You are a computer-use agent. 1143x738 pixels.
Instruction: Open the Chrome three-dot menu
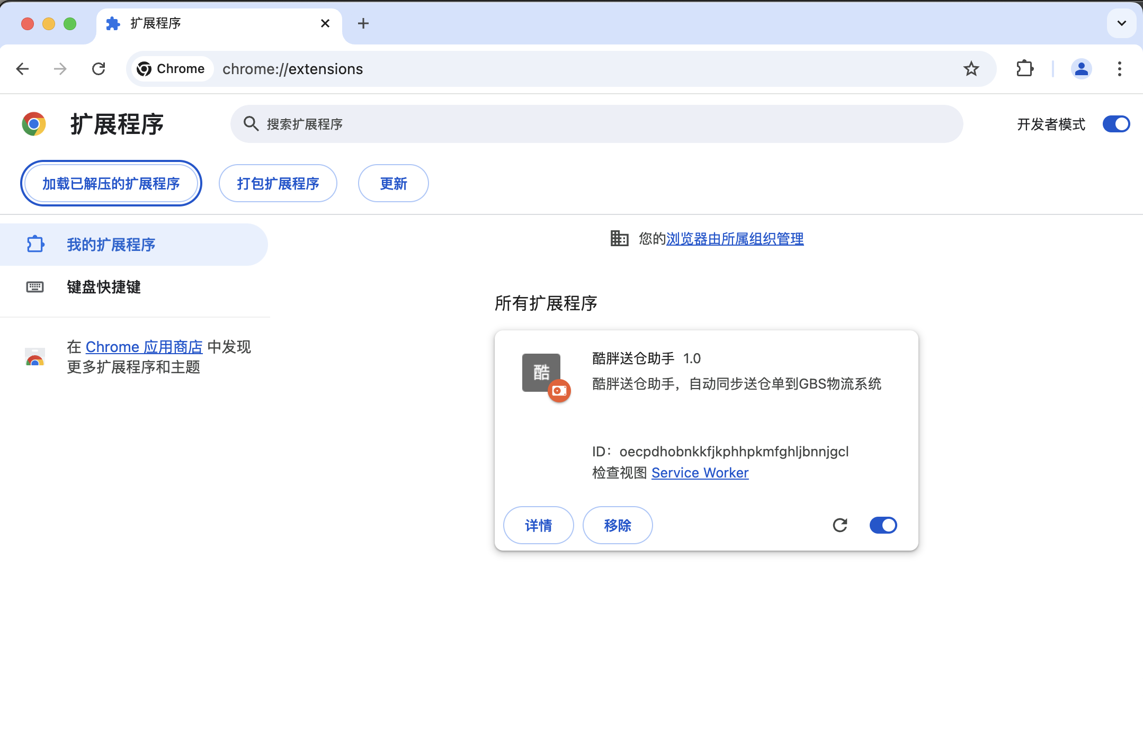[x=1119, y=68]
